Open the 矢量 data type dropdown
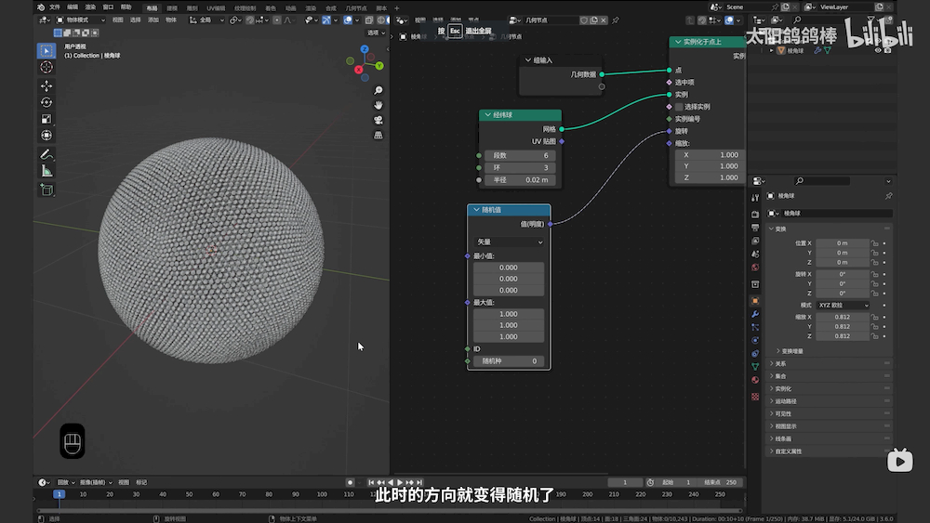Screen dimensions: 930x523 point(510,242)
